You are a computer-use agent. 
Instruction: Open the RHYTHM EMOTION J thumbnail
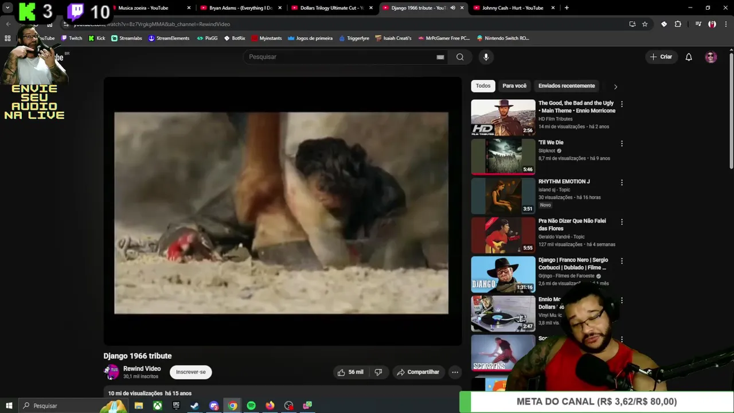pyautogui.click(x=503, y=196)
